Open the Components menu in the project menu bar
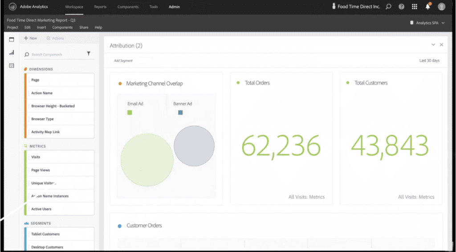This screenshot has height=252, width=456. coord(62,27)
